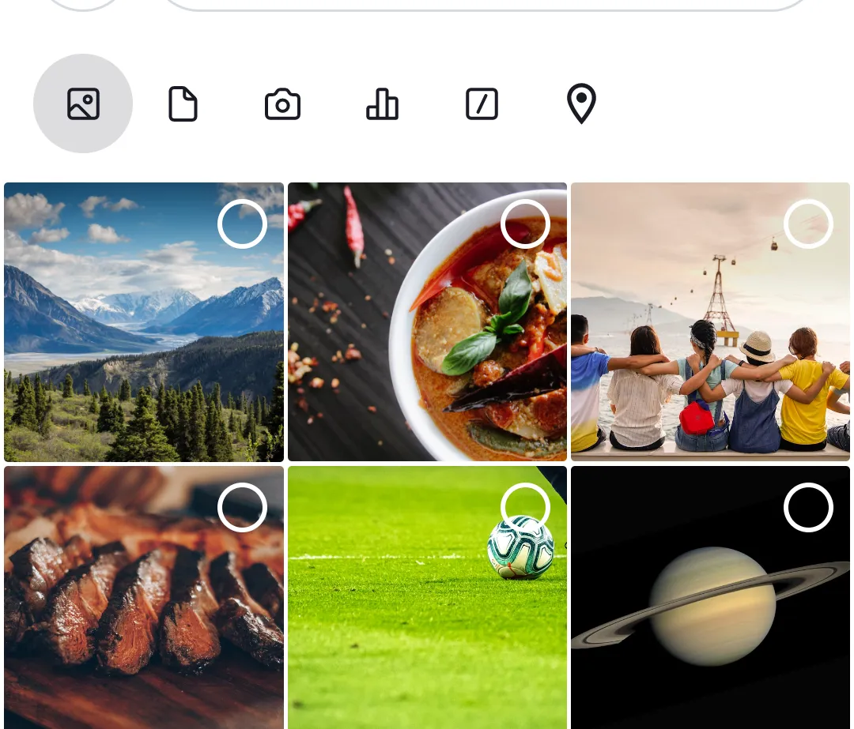
Task: Open the curry bowl thumbnail
Action: 427,322
